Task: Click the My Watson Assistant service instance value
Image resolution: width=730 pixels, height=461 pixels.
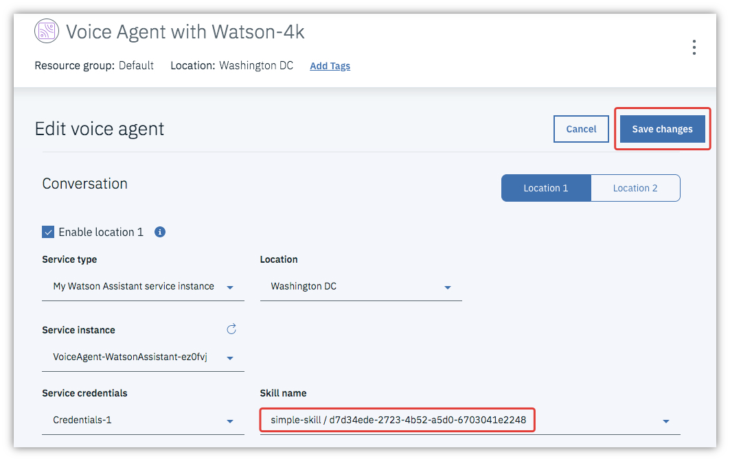Action: click(133, 286)
